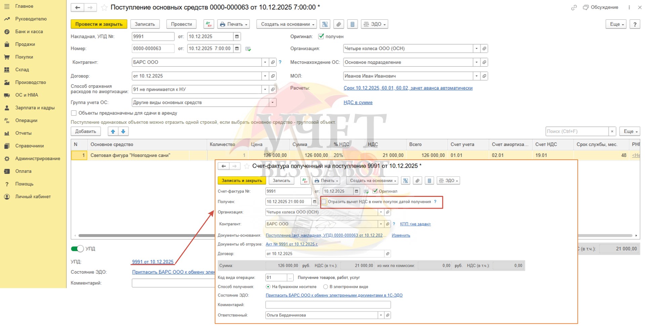Copy link to document icon
Viewport: 645px width, 326px height.
pyautogui.click(x=574, y=7)
